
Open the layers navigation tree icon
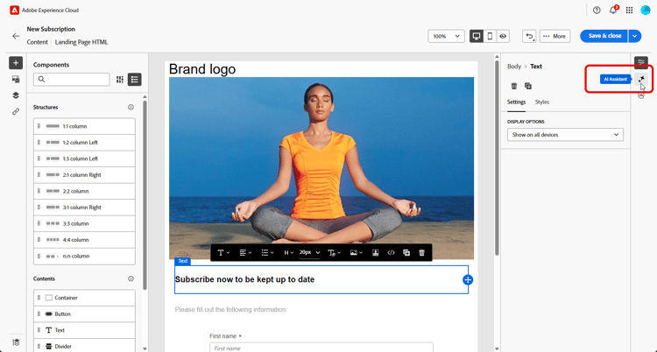coord(16,95)
